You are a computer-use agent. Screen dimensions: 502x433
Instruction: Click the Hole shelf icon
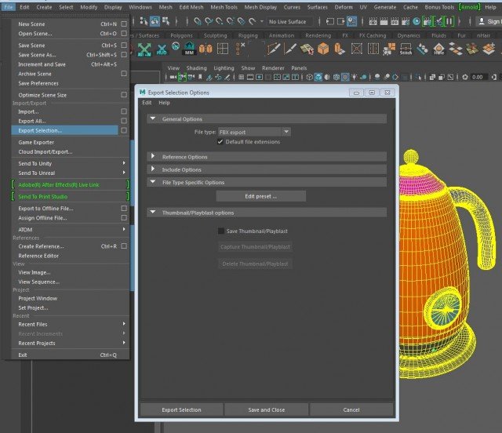439,49
